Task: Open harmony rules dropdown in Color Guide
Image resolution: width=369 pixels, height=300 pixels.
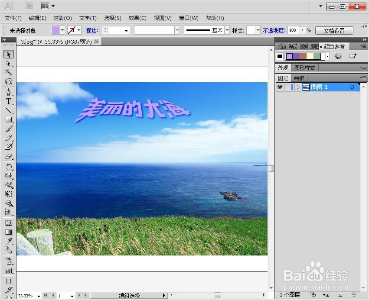Action: [327, 56]
